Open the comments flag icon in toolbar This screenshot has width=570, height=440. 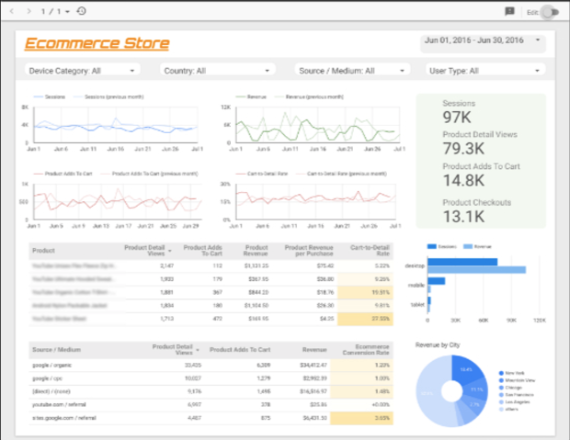509,11
